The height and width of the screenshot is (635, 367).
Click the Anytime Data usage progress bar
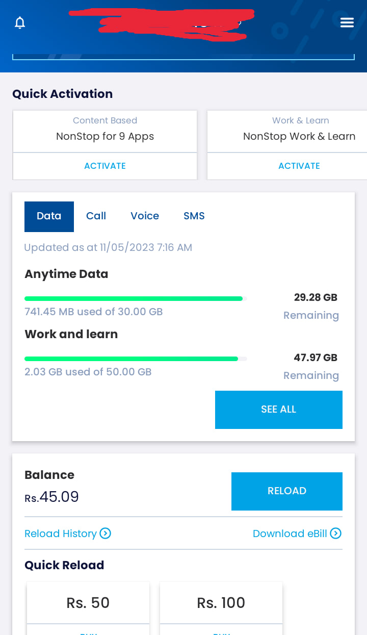pyautogui.click(x=136, y=298)
